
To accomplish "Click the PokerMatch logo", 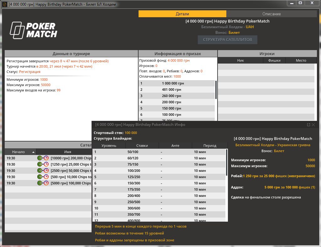I will pos(34,30).
